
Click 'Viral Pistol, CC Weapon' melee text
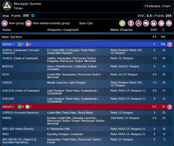tap(125, 118)
